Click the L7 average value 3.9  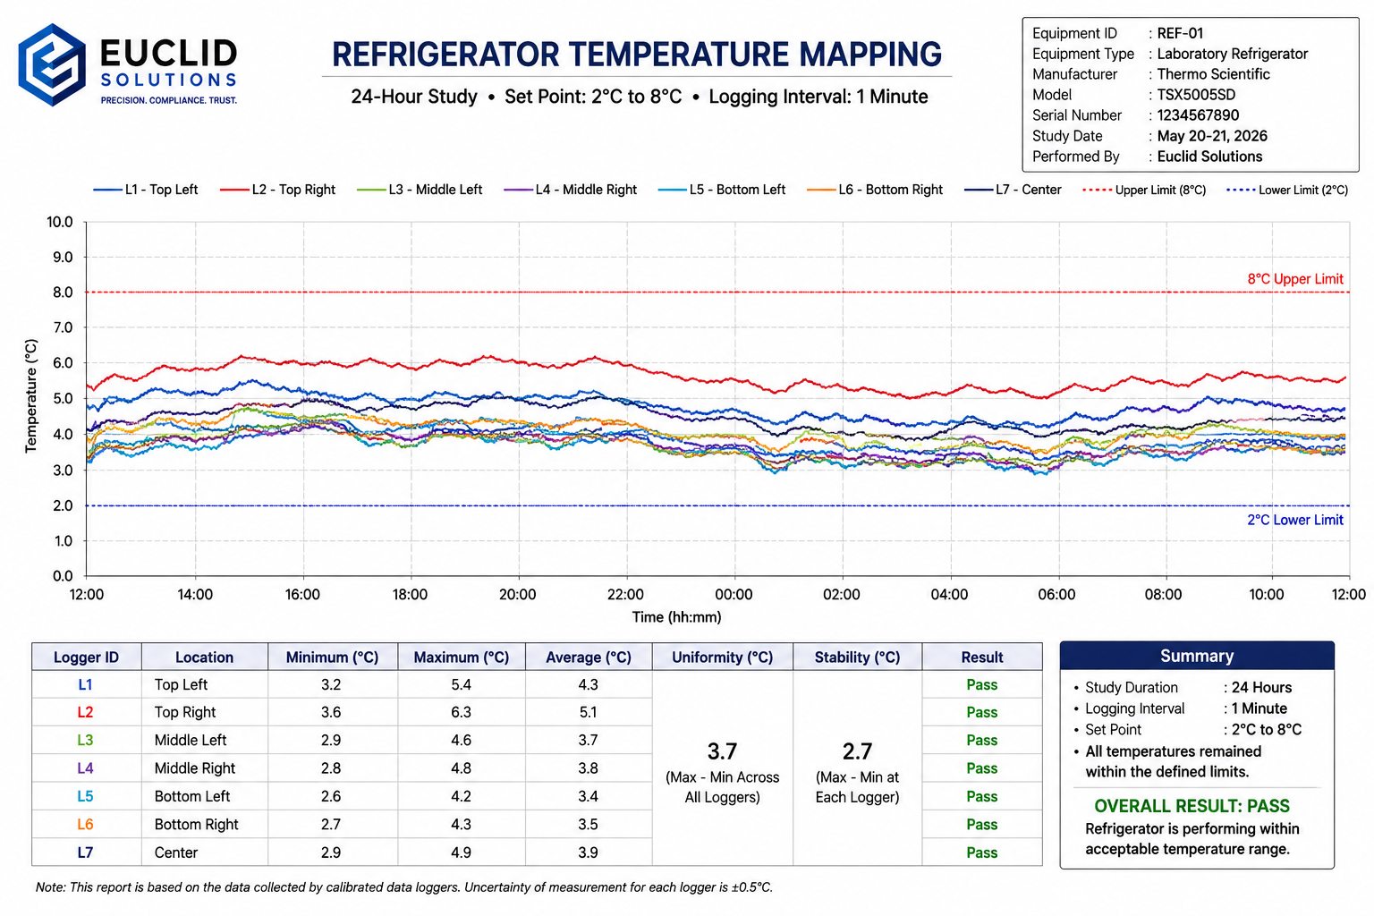(x=588, y=852)
